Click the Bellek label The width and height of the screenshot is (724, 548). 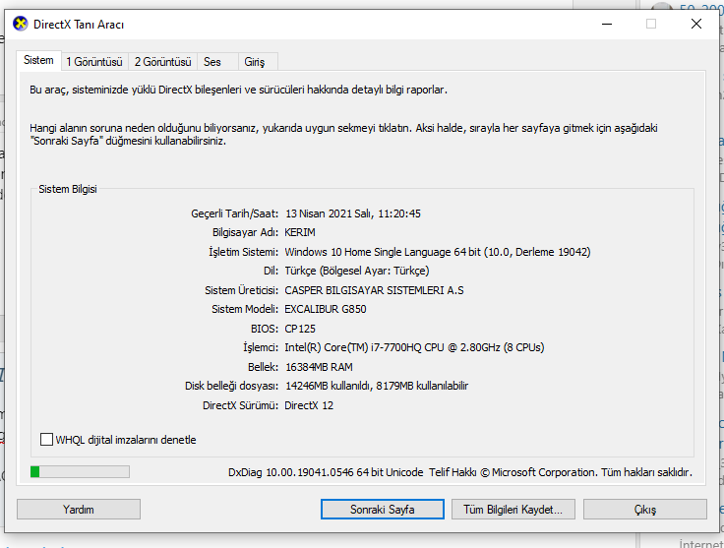pos(264,367)
